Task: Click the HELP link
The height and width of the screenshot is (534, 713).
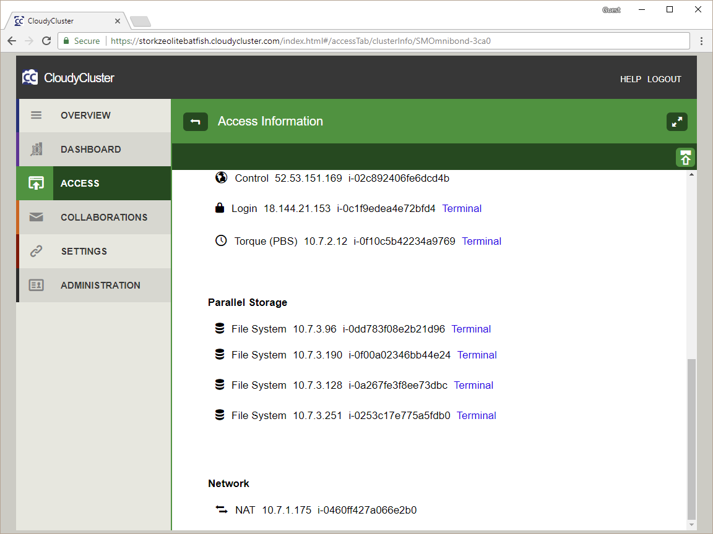Action: 631,80
